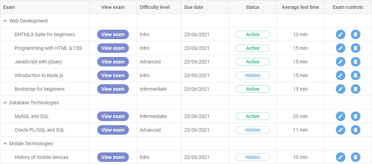Click the Active status badge for Bootstrap

[x=252, y=89]
